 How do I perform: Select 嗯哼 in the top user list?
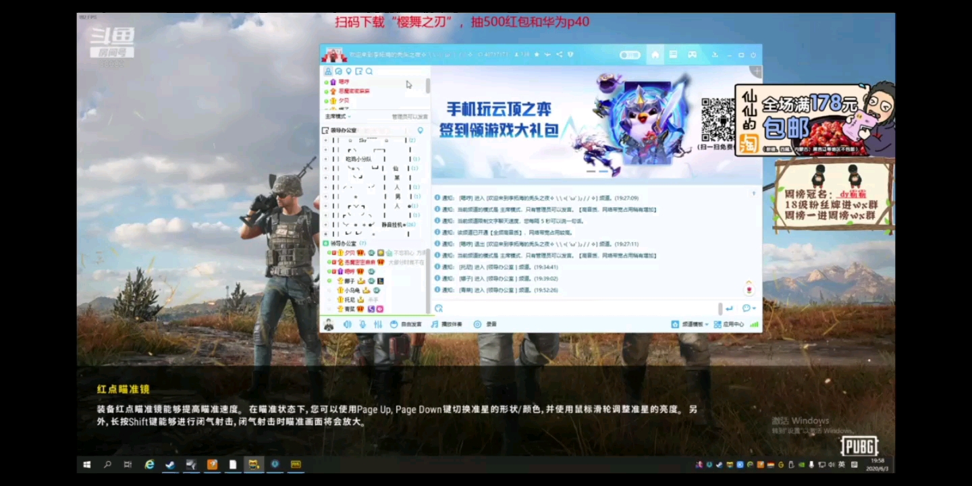coord(344,82)
